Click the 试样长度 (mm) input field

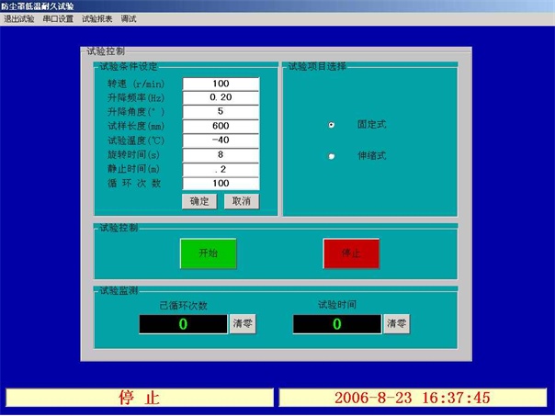click(221, 127)
